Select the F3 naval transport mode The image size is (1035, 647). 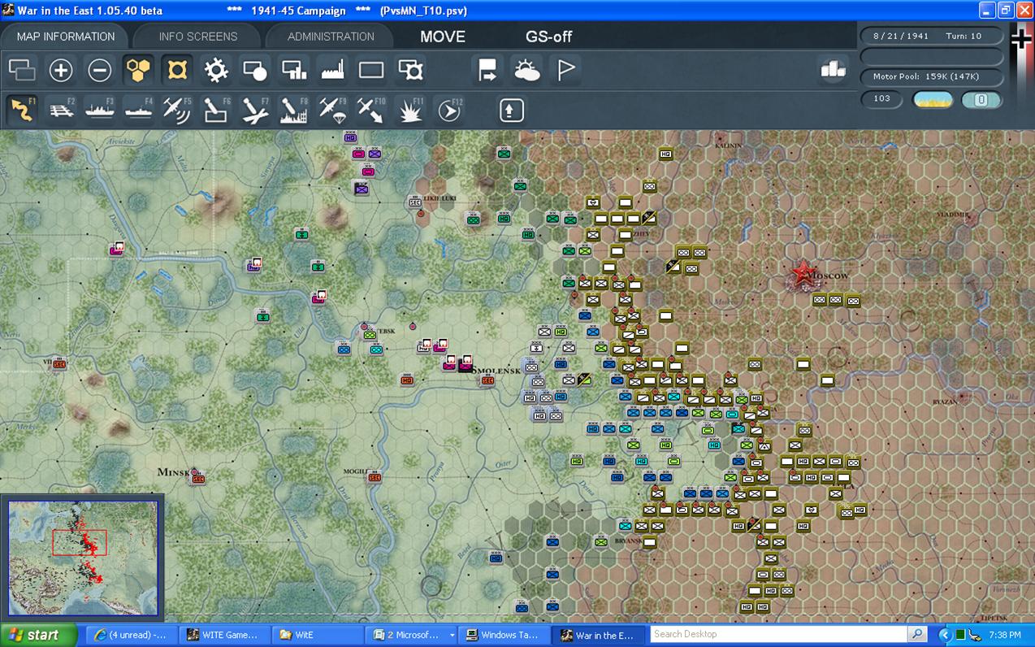click(99, 110)
